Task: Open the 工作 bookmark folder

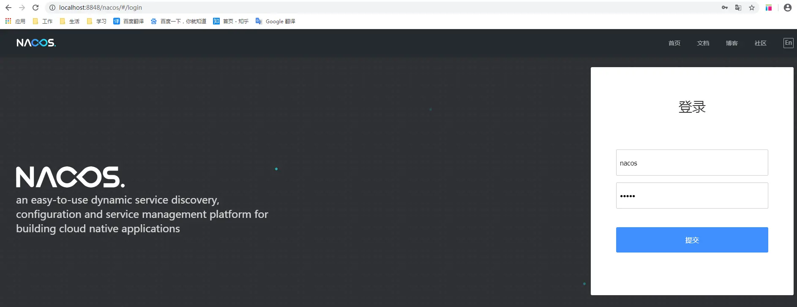Action: pos(43,21)
